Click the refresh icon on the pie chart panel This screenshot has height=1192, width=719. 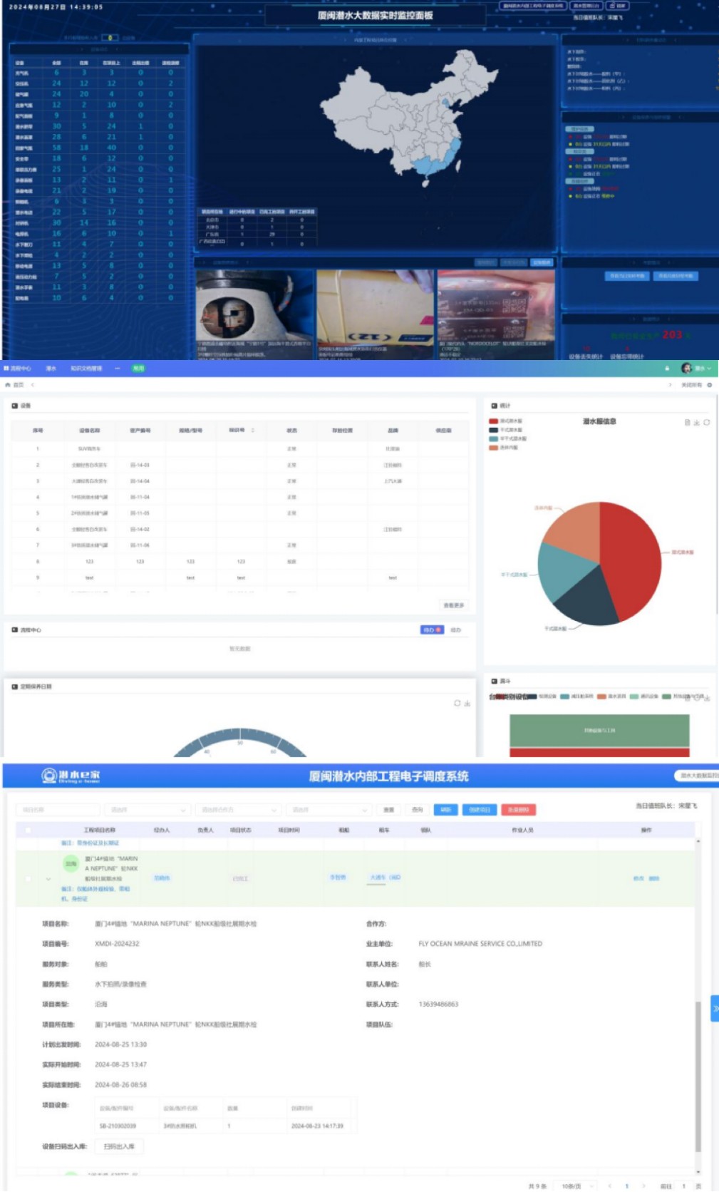(706, 423)
